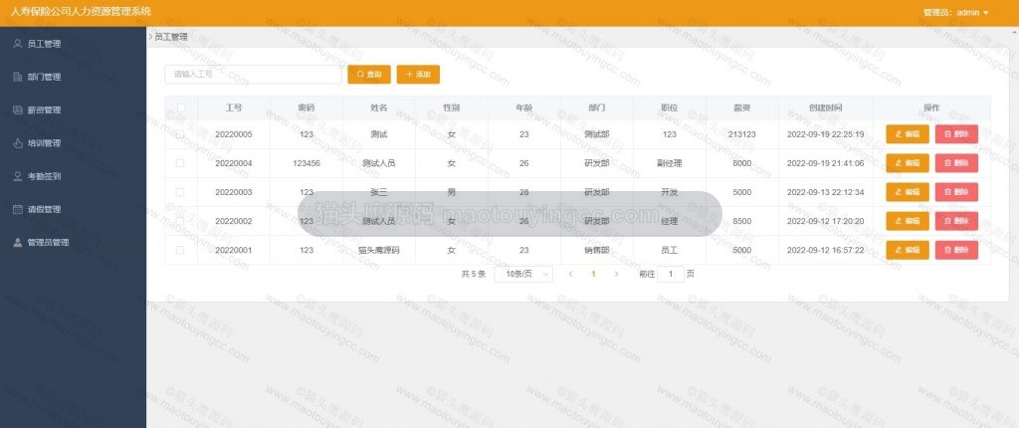Click the password cell 123456

306,163
